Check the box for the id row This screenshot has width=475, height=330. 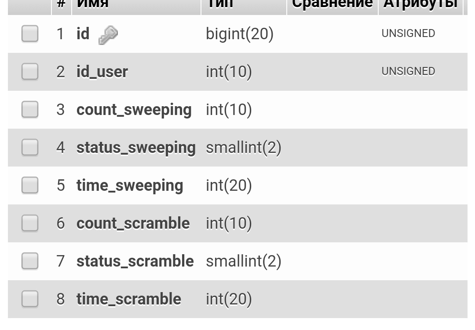[30, 34]
